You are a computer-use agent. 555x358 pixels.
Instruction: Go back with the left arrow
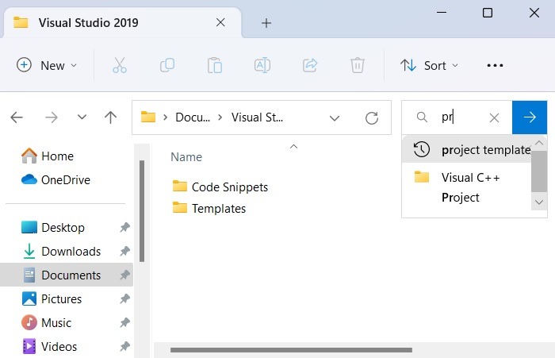pos(17,117)
